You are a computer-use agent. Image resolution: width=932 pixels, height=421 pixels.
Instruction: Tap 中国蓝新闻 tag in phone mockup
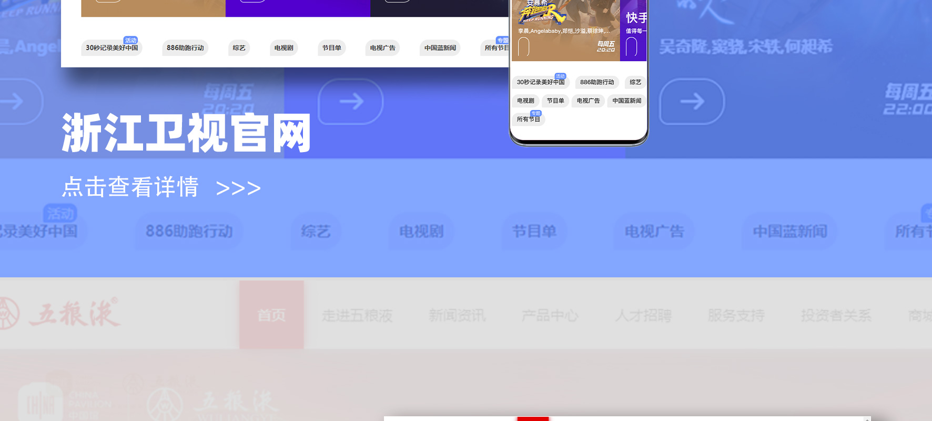point(627,101)
